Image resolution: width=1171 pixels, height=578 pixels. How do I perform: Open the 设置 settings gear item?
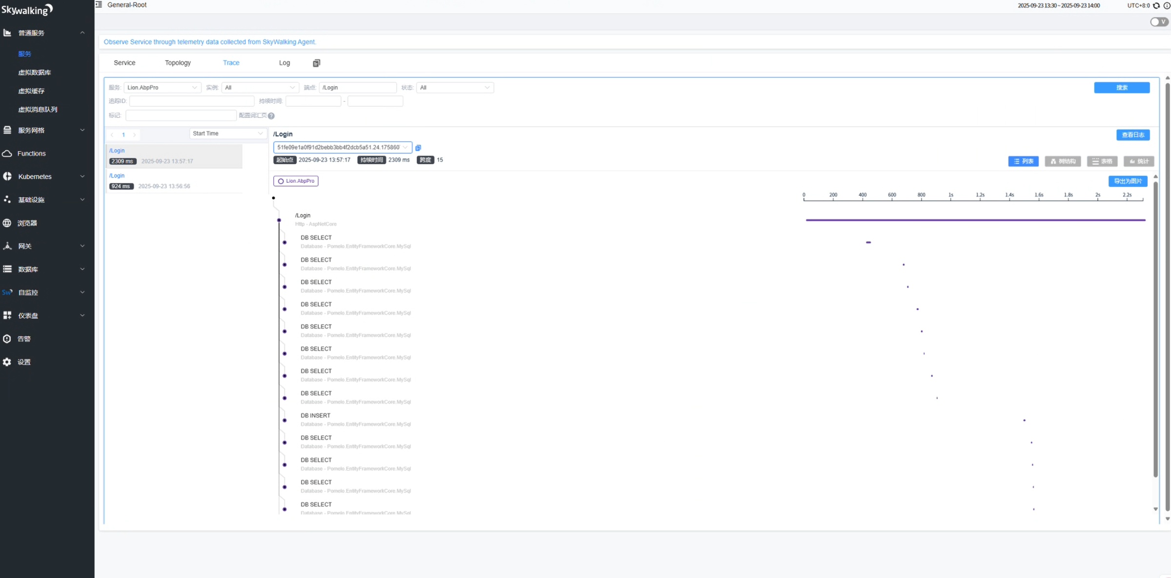[24, 362]
